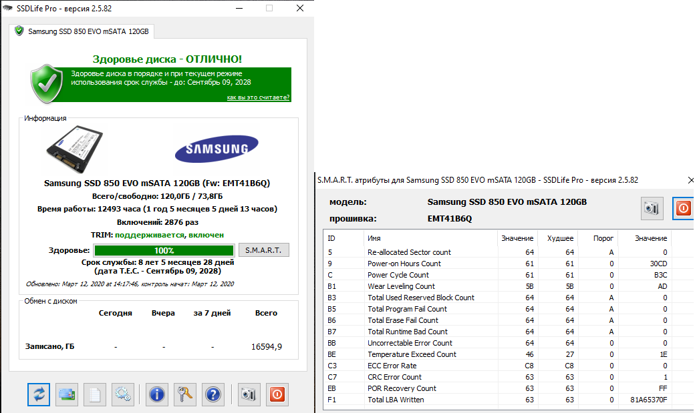
Task: Click the 'Включений: 2876 раз' text
Action: tap(157, 222)
